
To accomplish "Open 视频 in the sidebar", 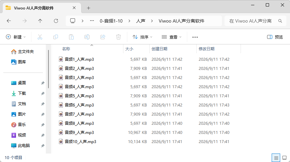I will point(19,135).
